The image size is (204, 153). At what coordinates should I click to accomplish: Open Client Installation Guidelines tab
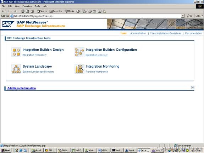[165, 33]
